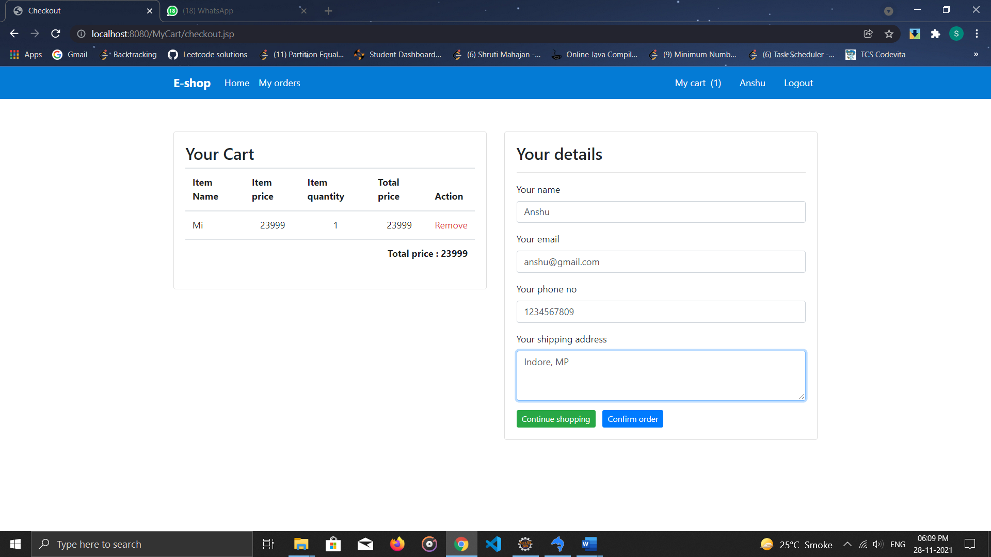
Task: Switch to the WhatsApp tab
Action: (x=237, y=11)
